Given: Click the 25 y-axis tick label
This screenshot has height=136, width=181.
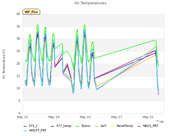Looking at the screenshot, I should click(x=18, y=51).
